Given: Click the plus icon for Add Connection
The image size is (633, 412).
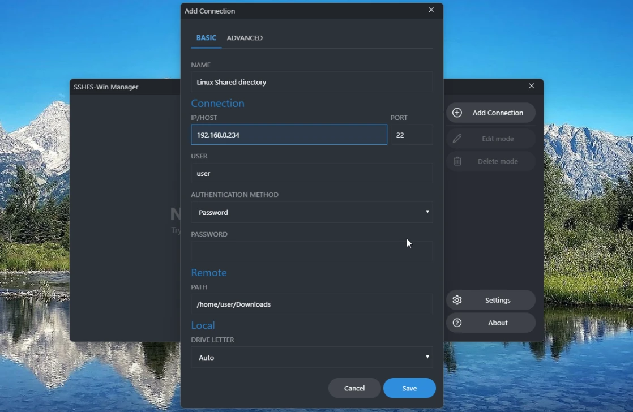Looking at the screenshot, I should click(457, 113).
